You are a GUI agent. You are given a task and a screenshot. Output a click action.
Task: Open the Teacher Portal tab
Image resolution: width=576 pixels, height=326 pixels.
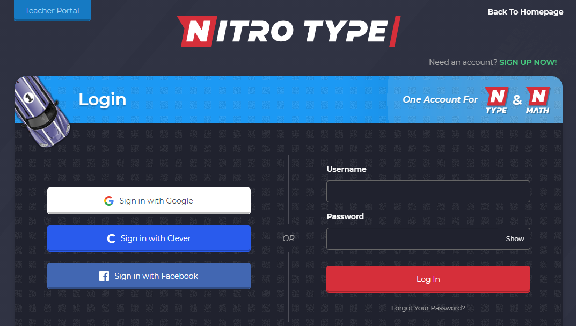click(52, 10)
